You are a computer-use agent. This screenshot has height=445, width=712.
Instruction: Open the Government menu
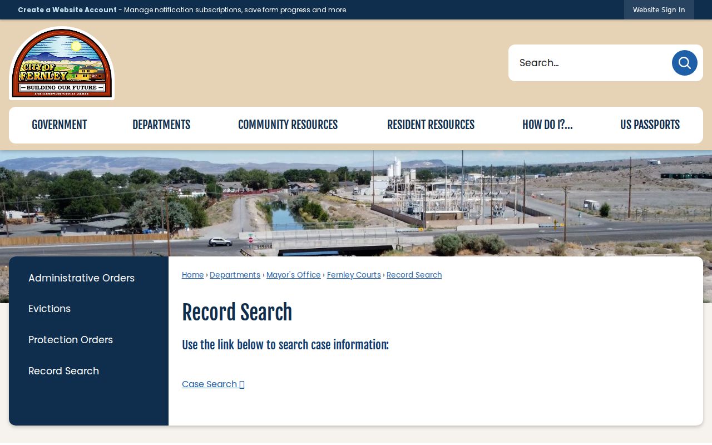pyautogui.click(x=59, y=125)
